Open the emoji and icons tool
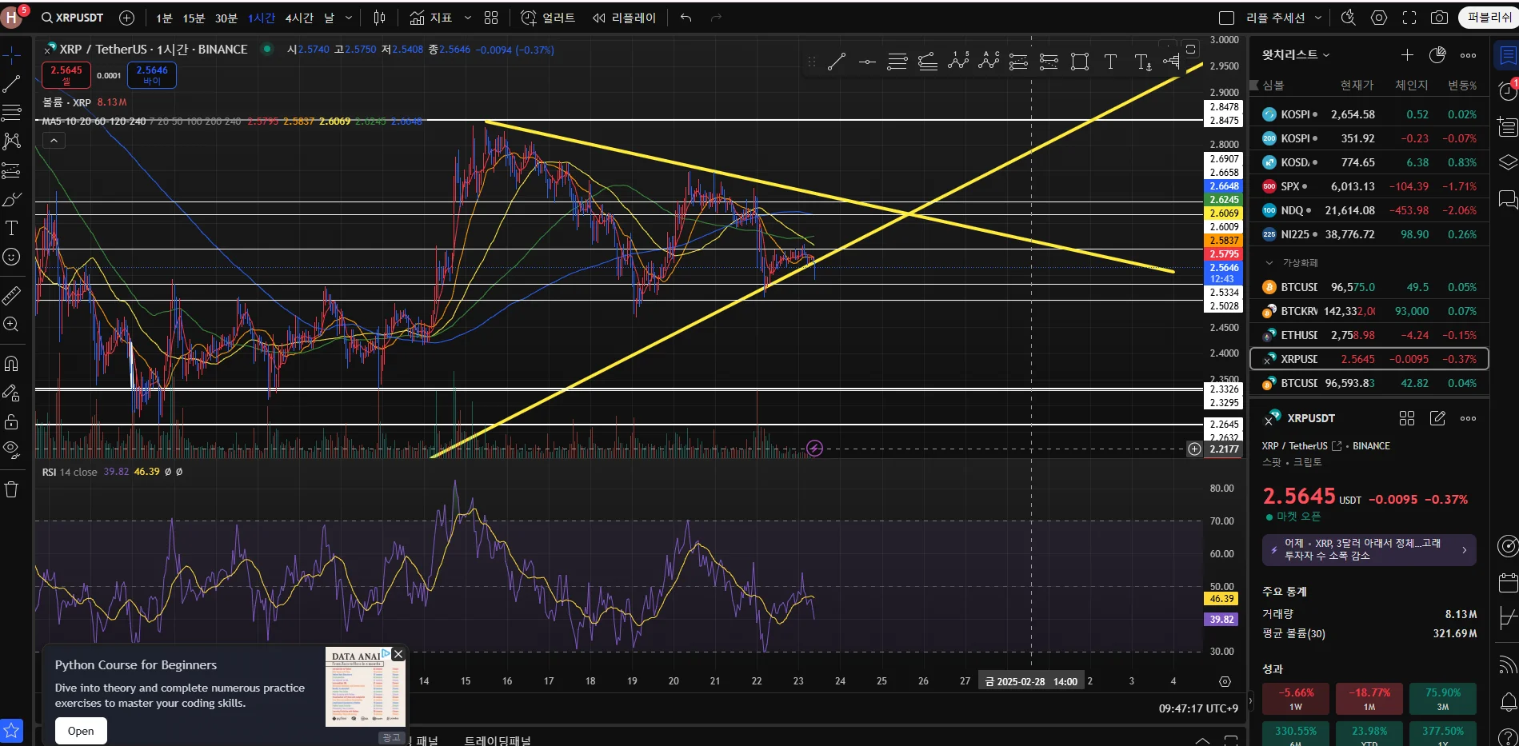The height and width of the screenshot is (746, 1519). click(x=11, y=257)
